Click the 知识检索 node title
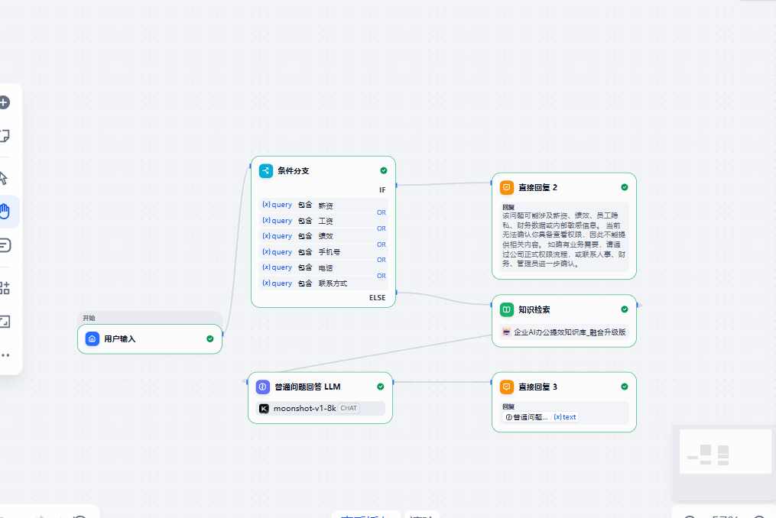The width and height of the screenshot is (776, 518). [x=534, y=309]
